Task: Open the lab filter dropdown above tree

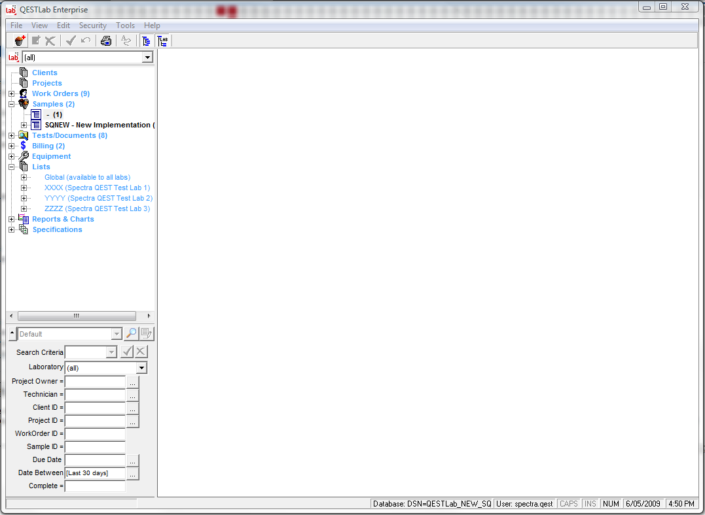Action: tap(147, 58)
